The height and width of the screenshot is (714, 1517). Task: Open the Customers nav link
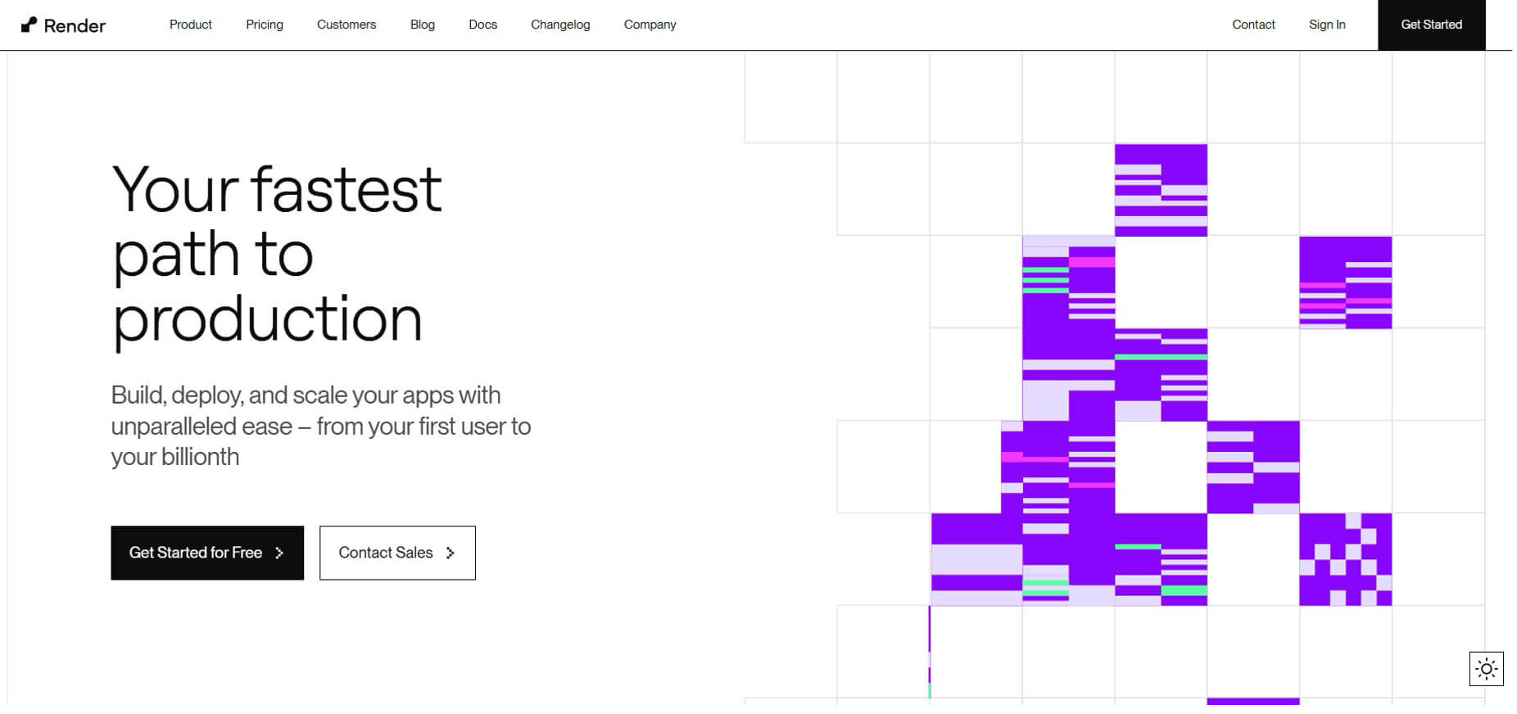point(346,25)
